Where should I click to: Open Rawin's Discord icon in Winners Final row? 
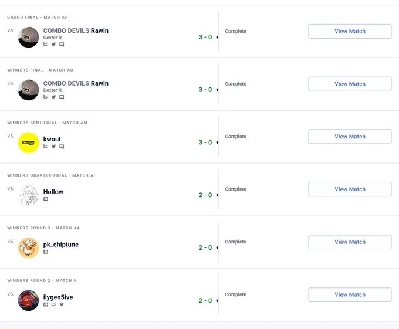[62, 97]
